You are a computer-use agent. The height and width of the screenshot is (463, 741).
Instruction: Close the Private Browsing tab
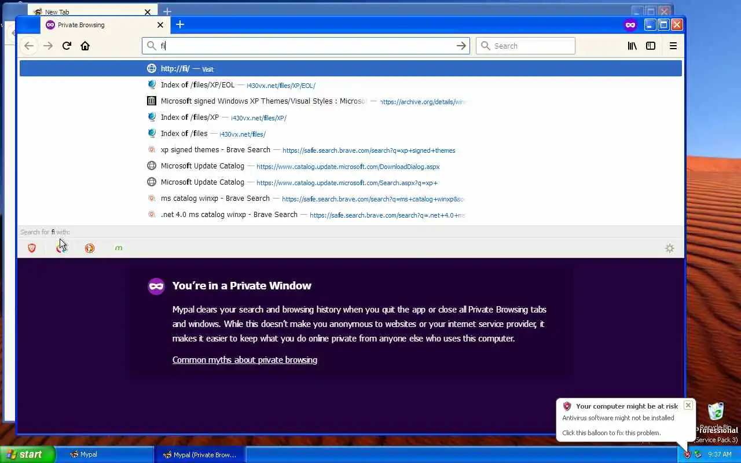(x=160, y=25)
